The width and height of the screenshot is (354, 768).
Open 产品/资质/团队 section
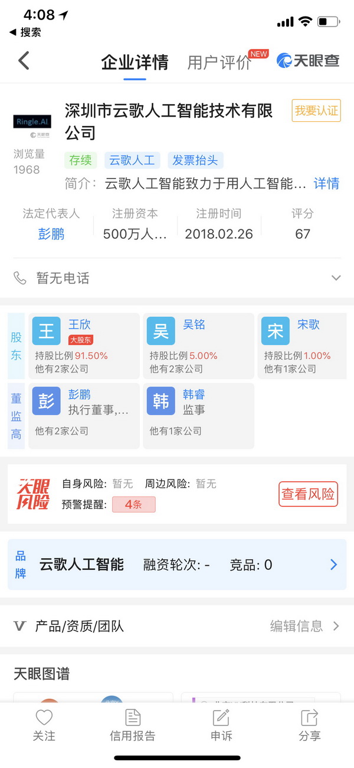80,626
